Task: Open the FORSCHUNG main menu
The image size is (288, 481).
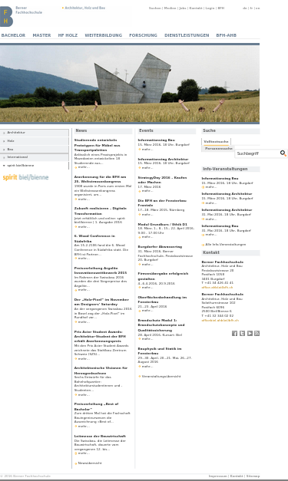Action: (x=143, y=35)
